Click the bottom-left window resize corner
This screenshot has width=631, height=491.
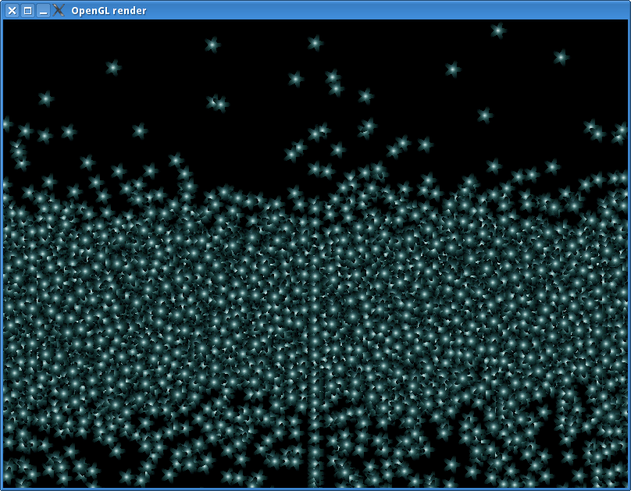click(x=2, y=488)
